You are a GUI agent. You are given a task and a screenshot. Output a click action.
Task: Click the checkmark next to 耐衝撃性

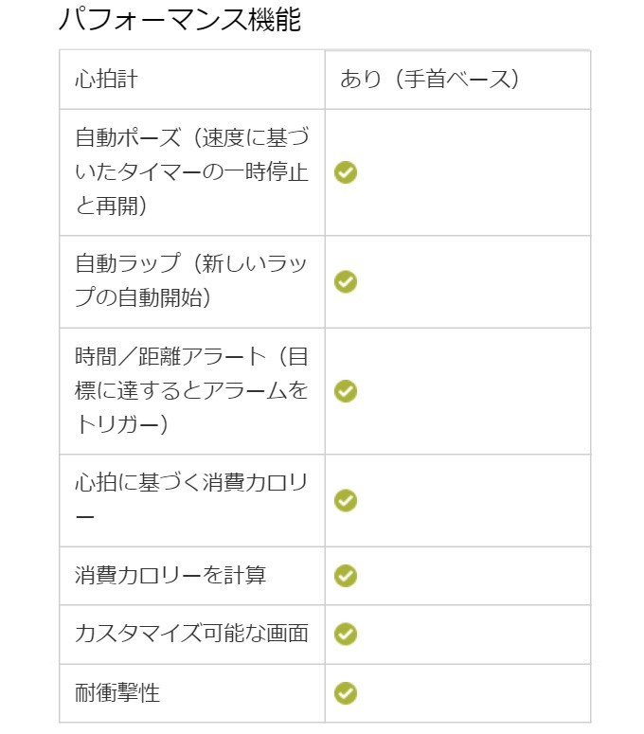pyautogui.click(x=346, y=693)
